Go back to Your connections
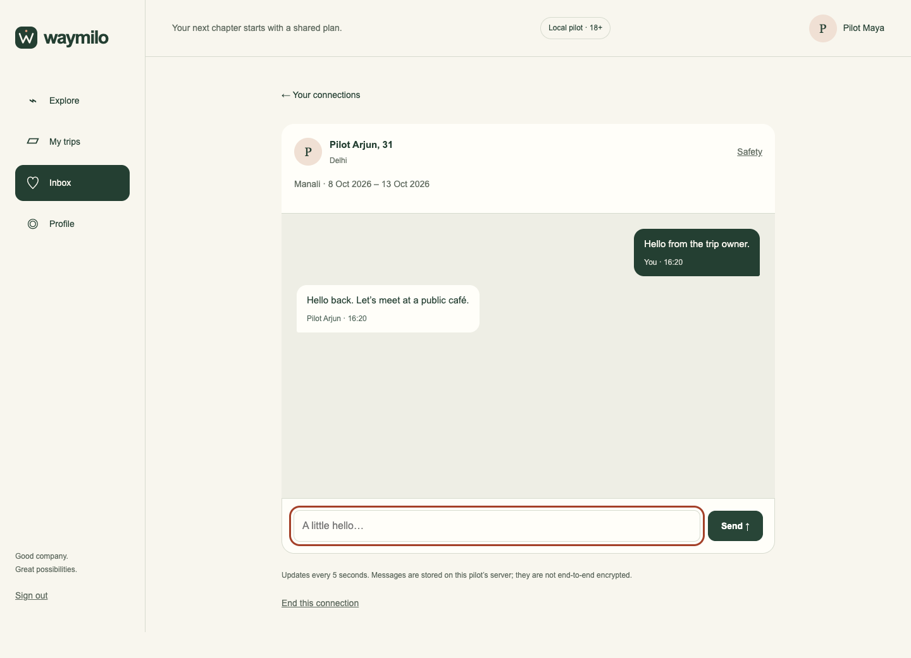Screen dimensions: 911x658 click(x=321, y=95)
